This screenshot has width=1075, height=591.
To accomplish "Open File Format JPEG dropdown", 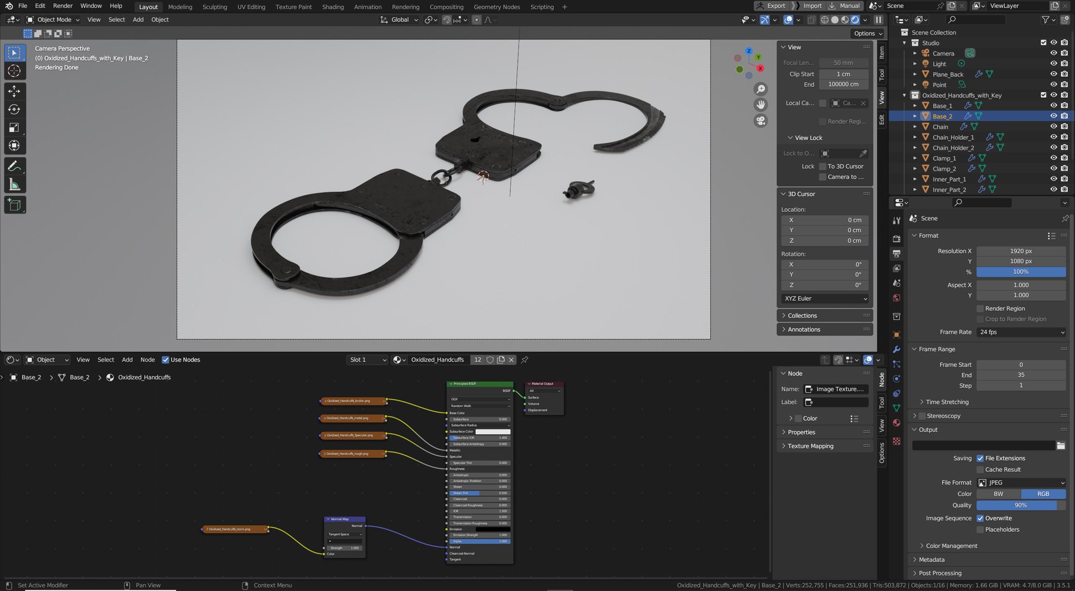I will pyautogui.click(x=1021, y=483).
